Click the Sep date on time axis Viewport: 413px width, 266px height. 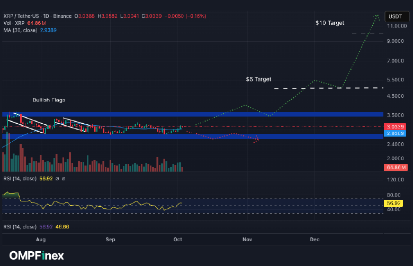tap(110, 240)
